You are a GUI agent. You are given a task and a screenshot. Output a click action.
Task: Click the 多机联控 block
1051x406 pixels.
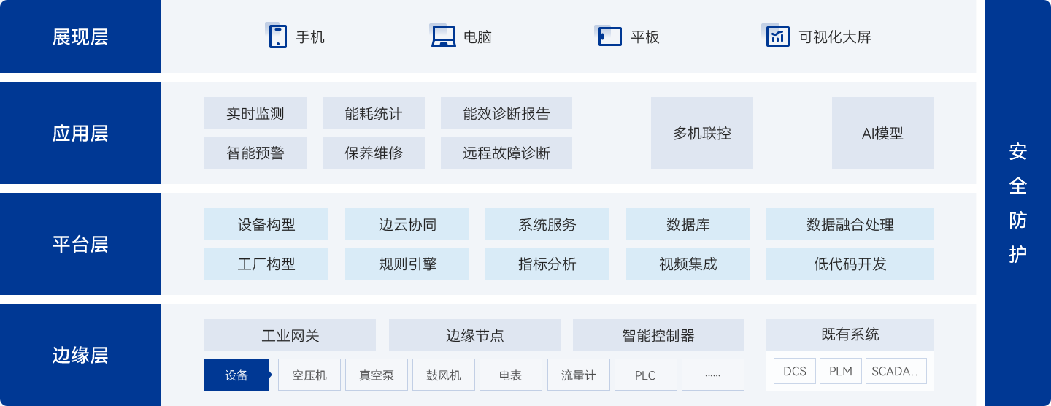click(x=701, y=133)
